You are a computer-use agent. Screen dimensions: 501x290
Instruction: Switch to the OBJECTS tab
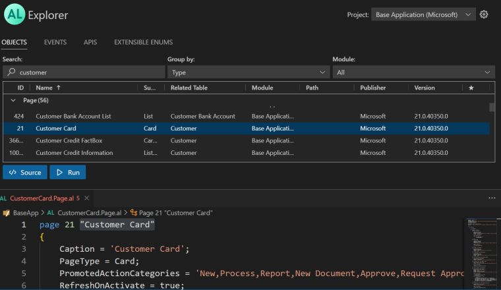(14, 42)
